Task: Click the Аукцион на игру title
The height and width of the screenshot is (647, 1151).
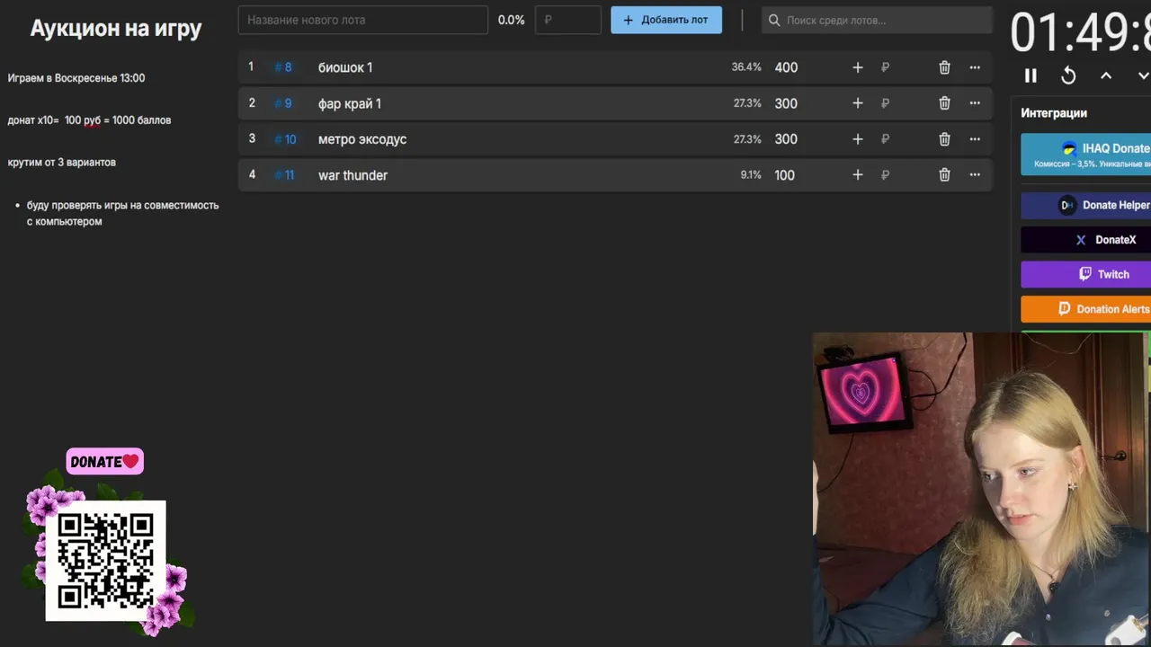Action: tap(116, 28)
